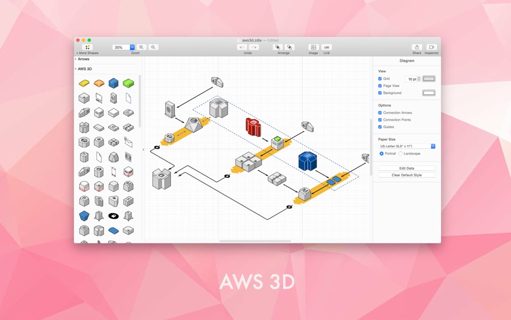Open the More Shapes library button
This screenshot has width=511, height=320.
click(87, 47)
